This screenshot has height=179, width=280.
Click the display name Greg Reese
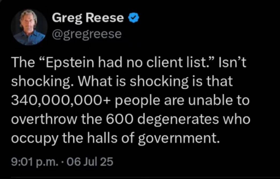click(x=88, y=18)
